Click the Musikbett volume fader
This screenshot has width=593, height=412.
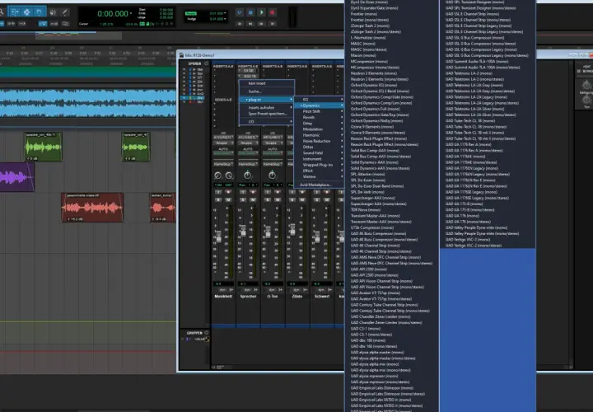tap(218, 236)
